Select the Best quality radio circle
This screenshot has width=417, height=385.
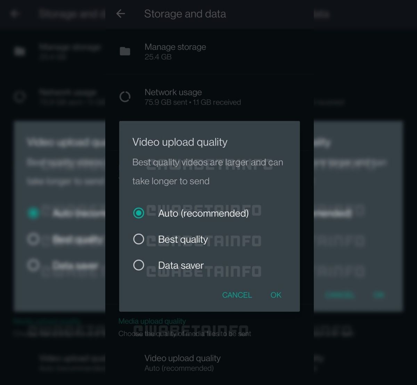pyautogui.click(x=139, y=239)
